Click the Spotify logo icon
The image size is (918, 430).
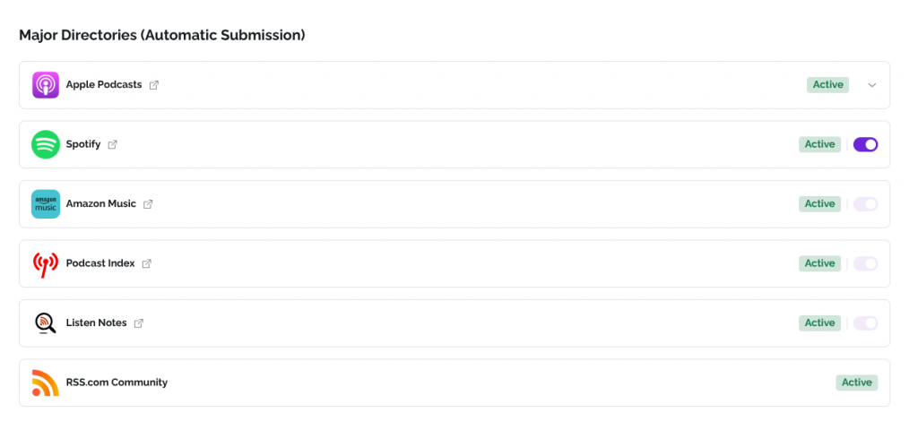tap(46, 144)
